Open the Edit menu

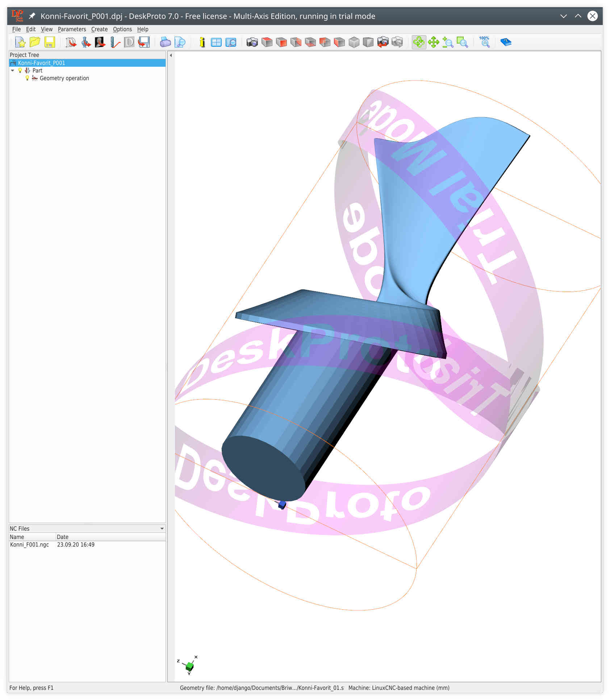(31, 29)
